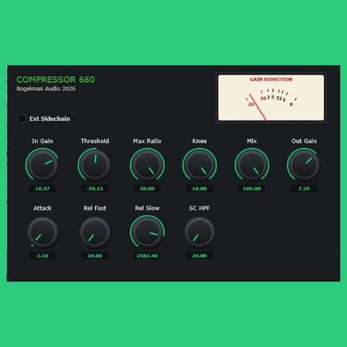Click the Knee label
The width and height of the screenshot is (347, 347).
pos(199,141)
